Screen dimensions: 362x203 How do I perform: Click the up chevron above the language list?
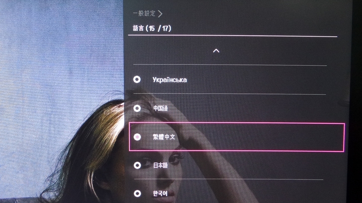[216, 51]
